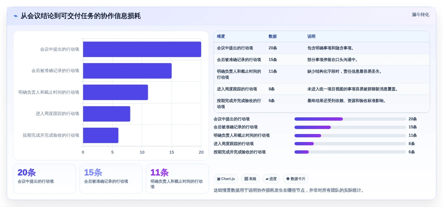This screenshot has width=443, height=207.
Task: Click y-axis label 会议中提出的行动项 in chart
Action: pyautogui.click(x=59, y=49)
